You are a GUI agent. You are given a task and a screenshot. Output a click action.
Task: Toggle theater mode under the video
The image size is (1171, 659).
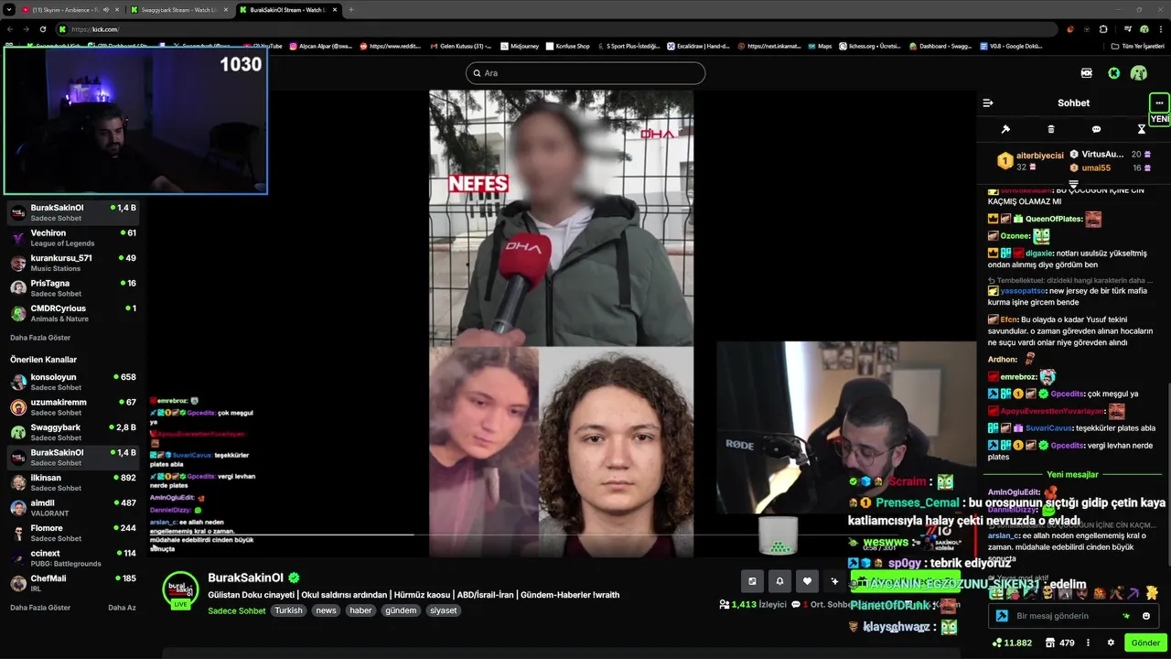click(752, 580)
